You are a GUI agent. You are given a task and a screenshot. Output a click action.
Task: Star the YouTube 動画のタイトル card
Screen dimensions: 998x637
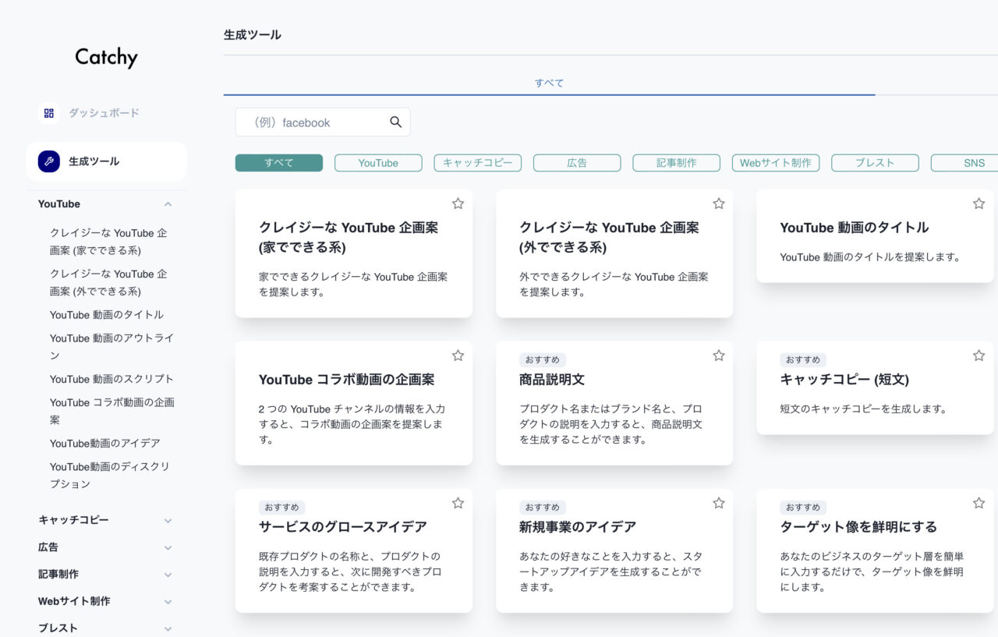979,203
